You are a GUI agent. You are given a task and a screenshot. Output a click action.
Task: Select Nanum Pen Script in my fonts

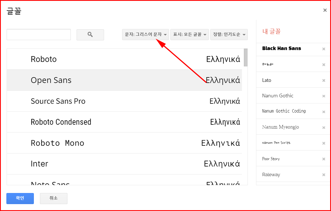tap(276, 143)
